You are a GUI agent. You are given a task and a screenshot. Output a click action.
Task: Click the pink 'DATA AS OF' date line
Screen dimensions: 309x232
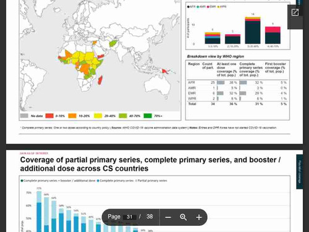coord(34,153)
